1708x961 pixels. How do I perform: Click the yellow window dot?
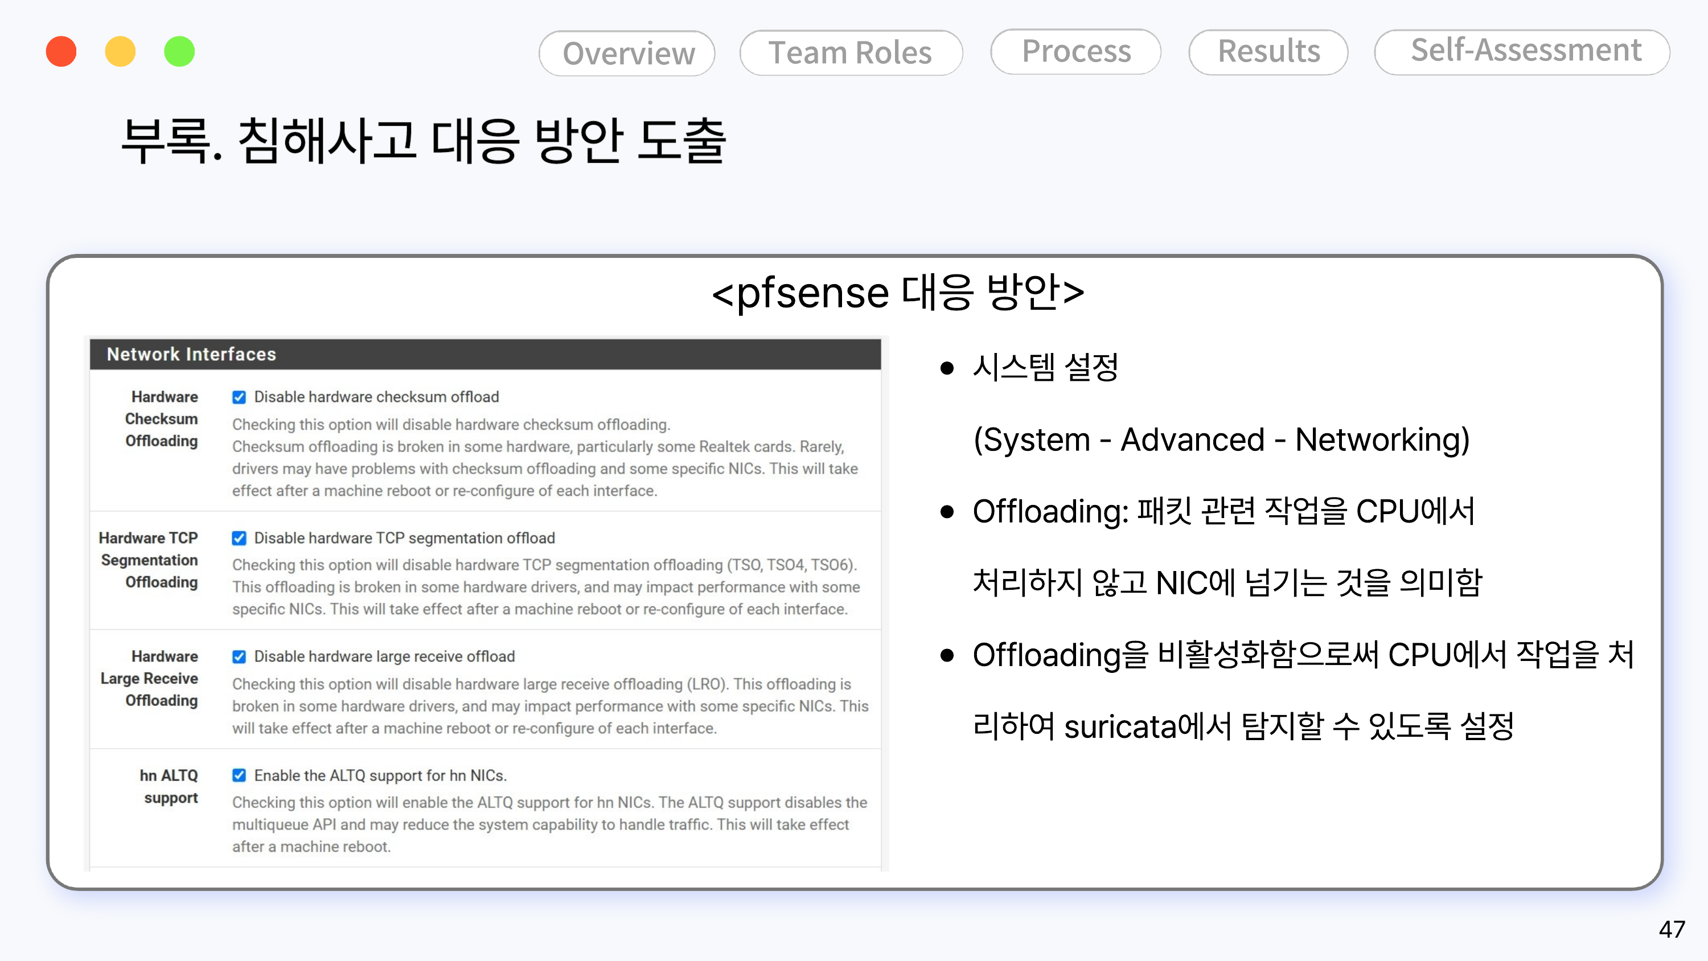click(120, 51)
